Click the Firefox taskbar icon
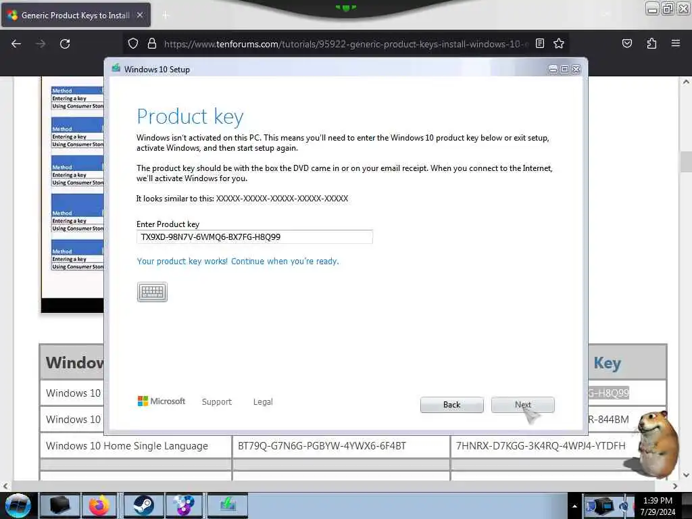Viewport: 692px width, 519px height. [99, 505]
